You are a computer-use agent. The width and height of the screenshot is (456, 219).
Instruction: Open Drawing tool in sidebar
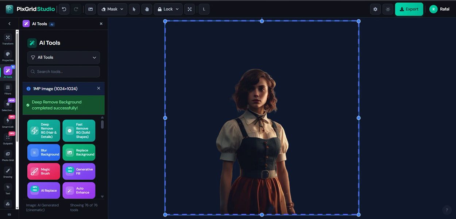(x=8, y=172)
